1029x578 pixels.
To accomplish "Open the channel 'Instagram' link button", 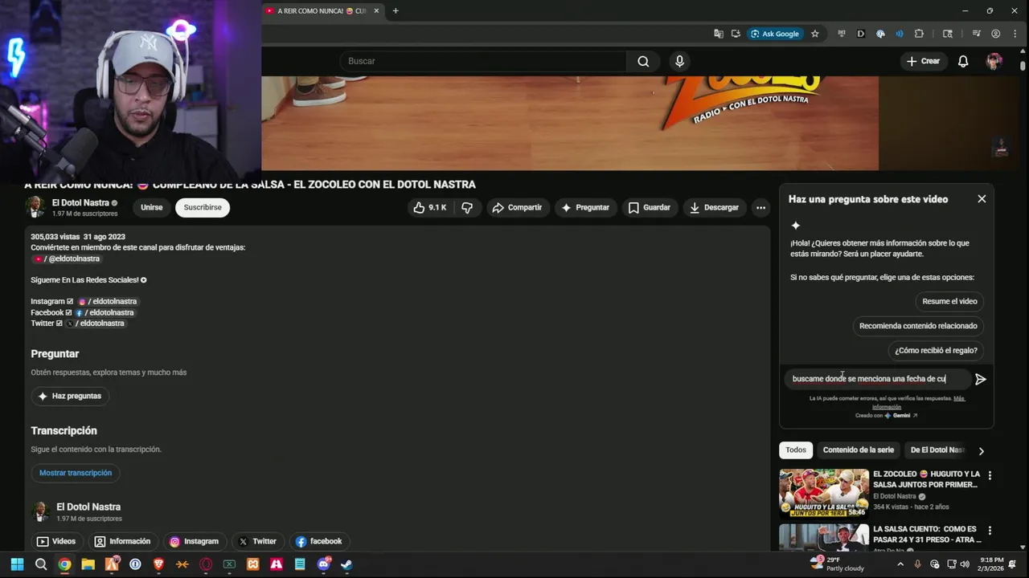I will pyautogui.click(x=194, y=541).
